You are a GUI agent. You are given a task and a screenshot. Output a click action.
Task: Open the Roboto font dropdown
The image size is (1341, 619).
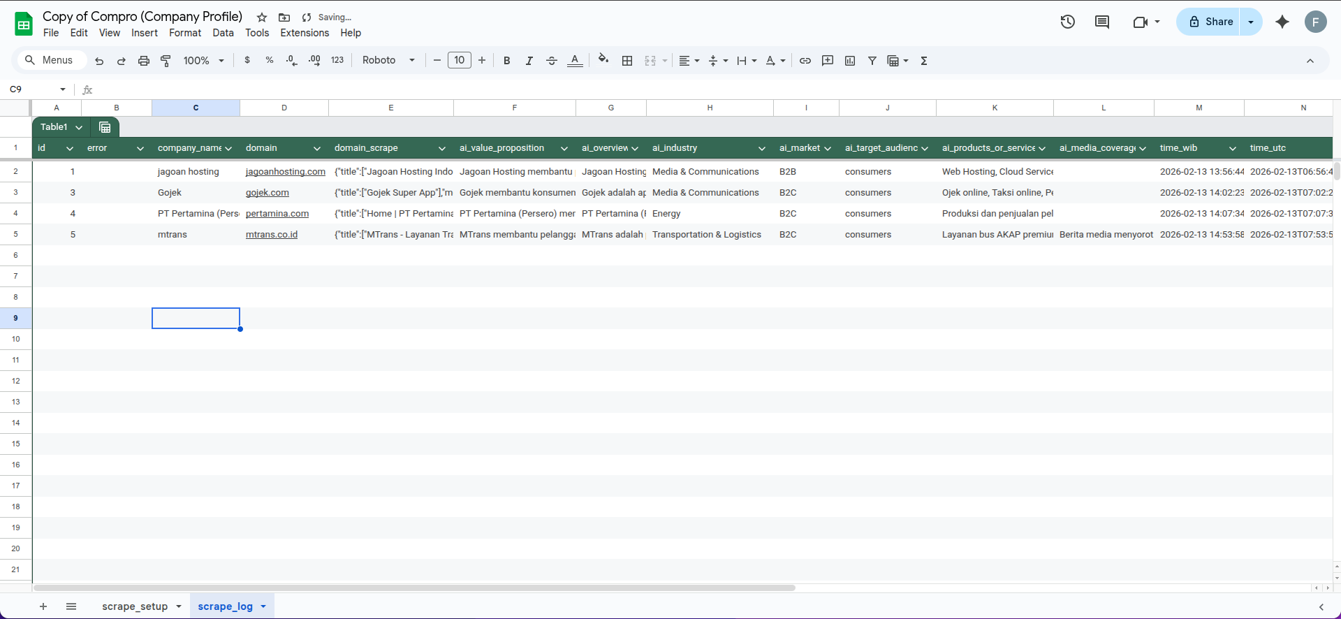(388, 61)
